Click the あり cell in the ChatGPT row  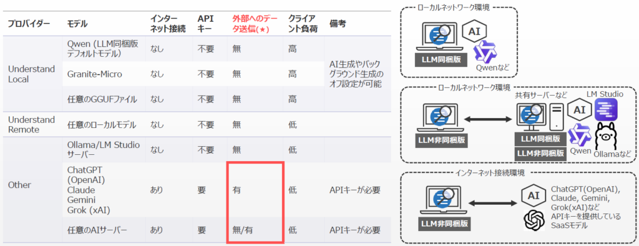click(x=157, y=190)
